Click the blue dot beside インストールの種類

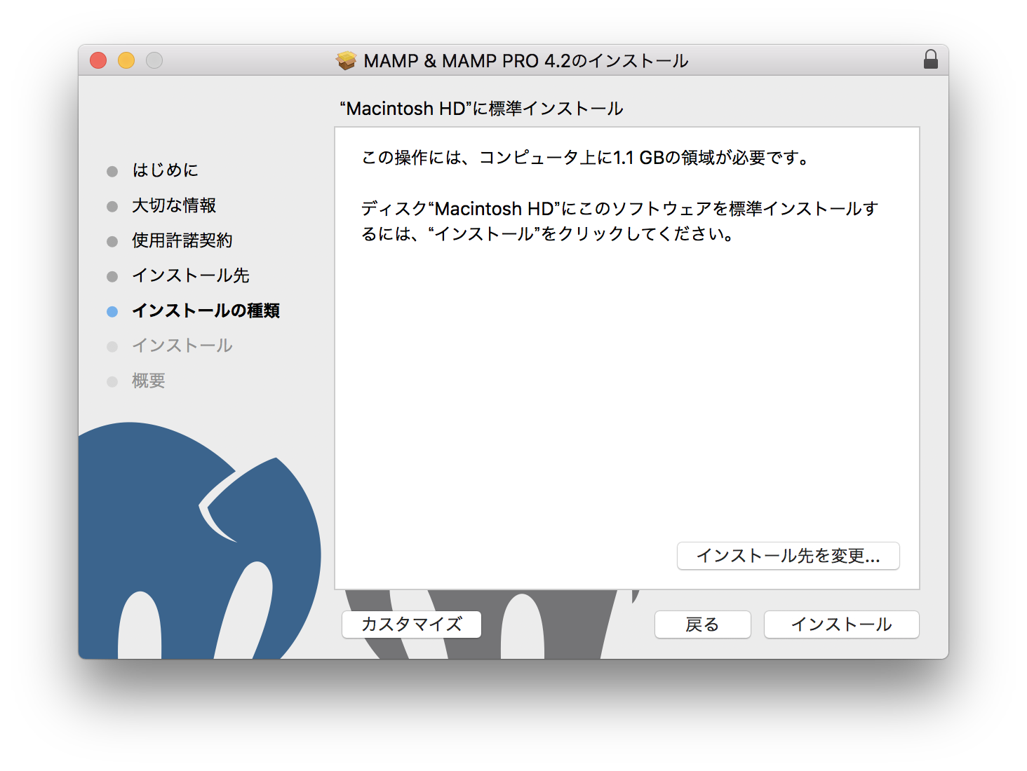(x=112, y=311)
